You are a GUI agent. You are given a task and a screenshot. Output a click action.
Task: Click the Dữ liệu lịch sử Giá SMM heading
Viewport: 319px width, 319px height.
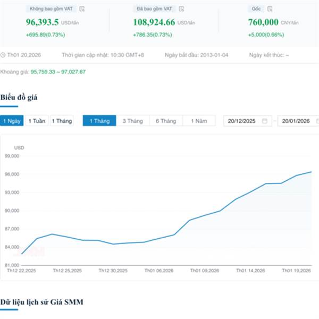[x=41, y=302]
